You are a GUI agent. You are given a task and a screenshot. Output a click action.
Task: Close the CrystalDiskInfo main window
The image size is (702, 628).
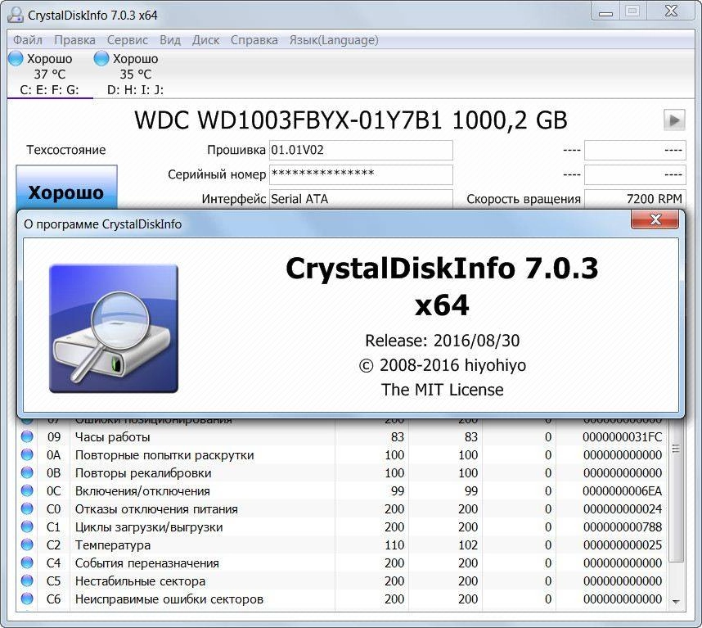click(x=671, y=11)
